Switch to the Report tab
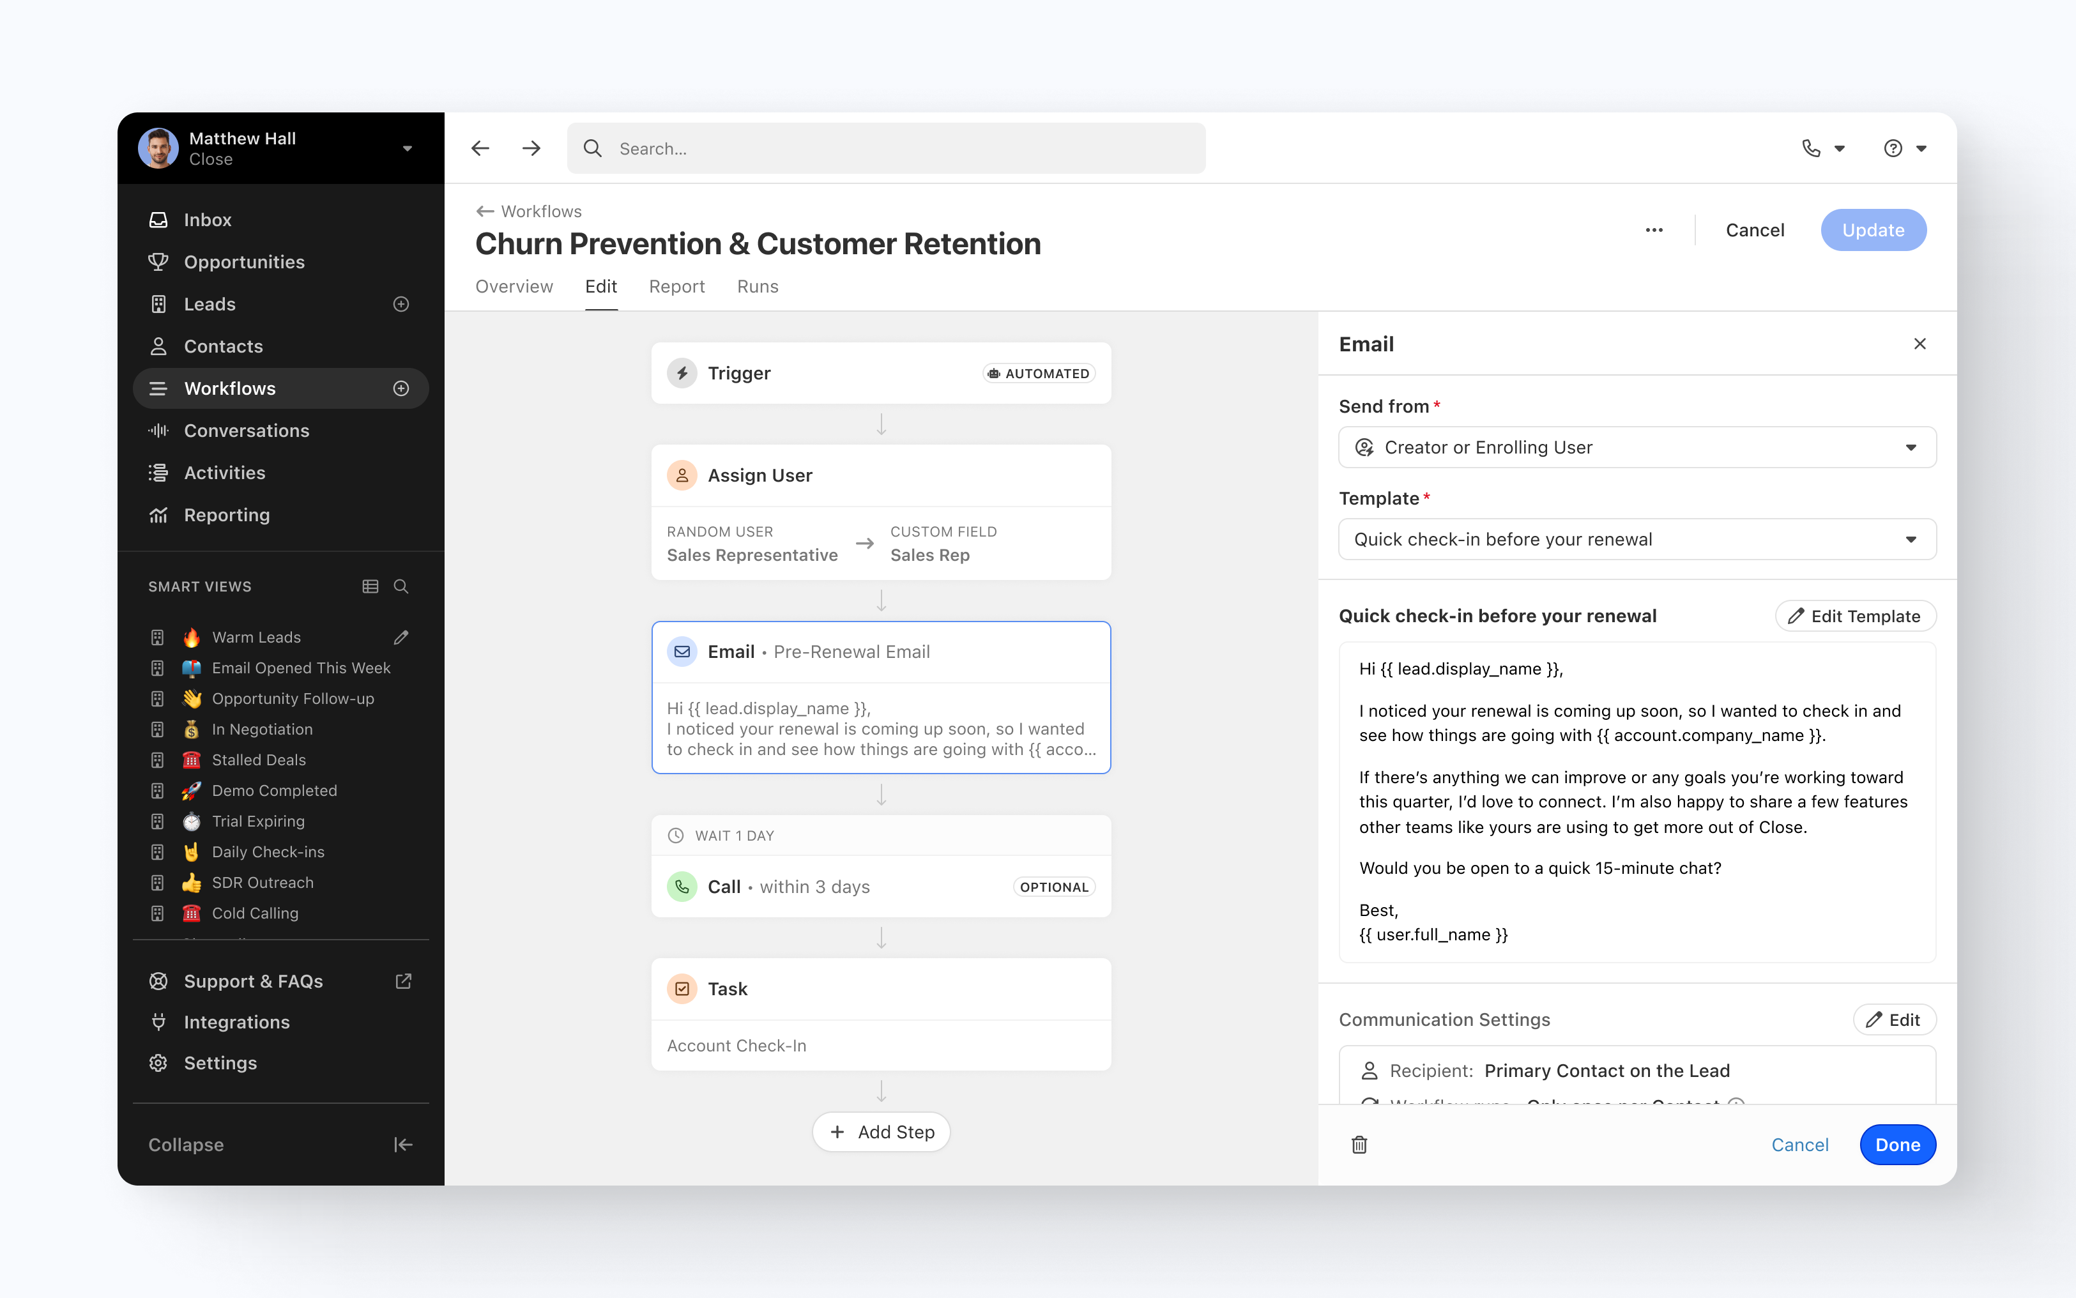This screenshot has width=2076, height=1298. point(676,287)
